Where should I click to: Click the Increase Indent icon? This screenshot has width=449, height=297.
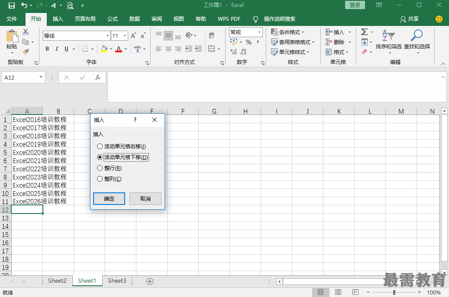click(x=198, y=49)
